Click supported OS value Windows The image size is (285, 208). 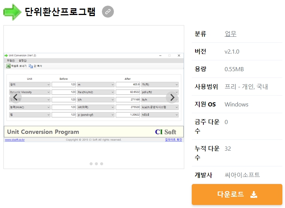point(236,104)
